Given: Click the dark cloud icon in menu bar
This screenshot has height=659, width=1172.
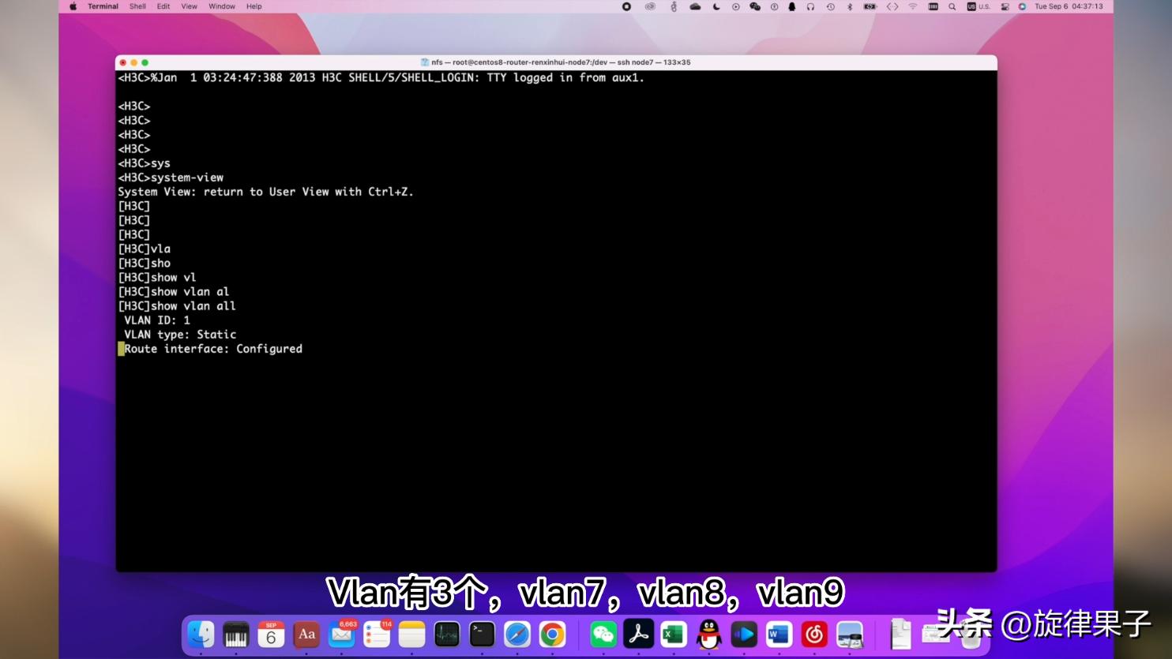Looking at the screenshot, I should click(x=695, y=6).
